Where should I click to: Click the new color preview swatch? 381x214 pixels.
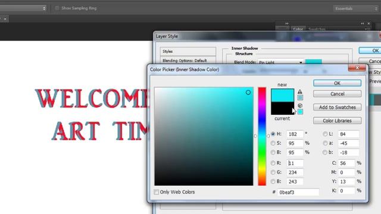[x=282, y=95]
